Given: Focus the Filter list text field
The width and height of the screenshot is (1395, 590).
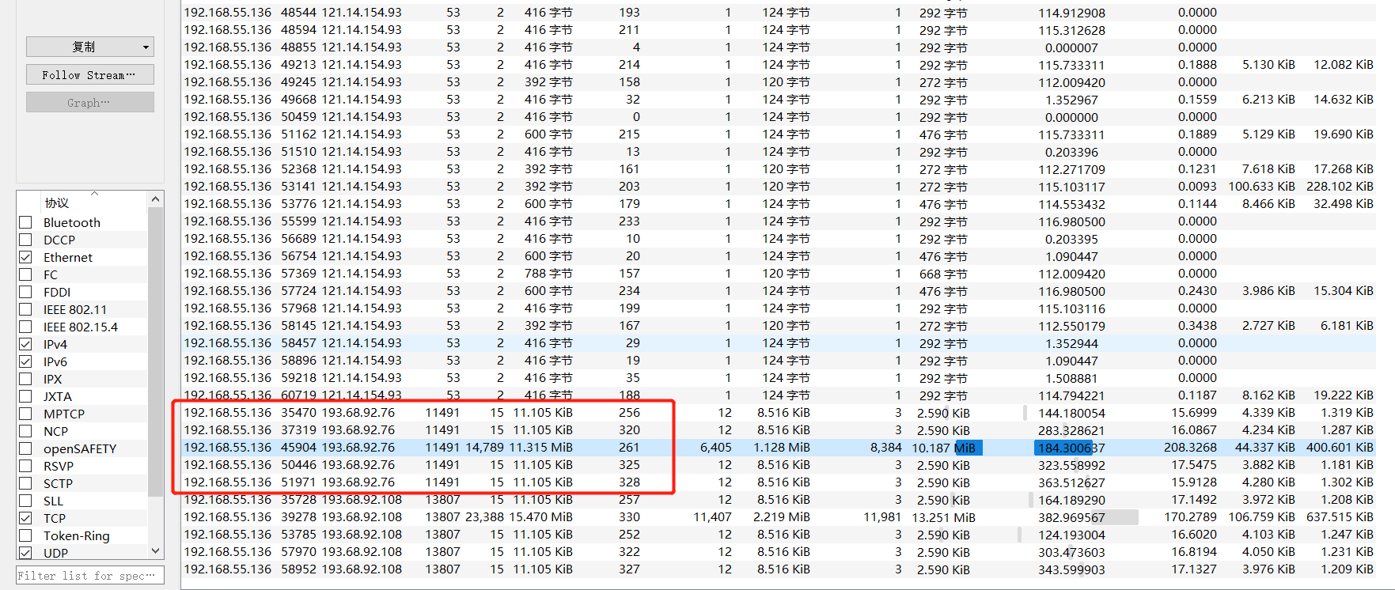Looking at the screenshot, I should coord(89,576).
